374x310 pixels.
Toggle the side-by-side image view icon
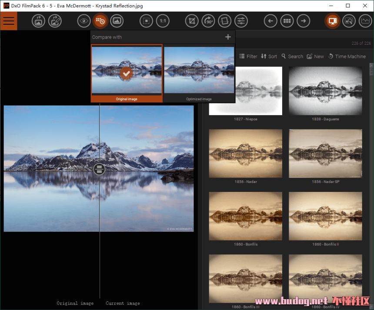pyautogui.click(x=117, y=21)
